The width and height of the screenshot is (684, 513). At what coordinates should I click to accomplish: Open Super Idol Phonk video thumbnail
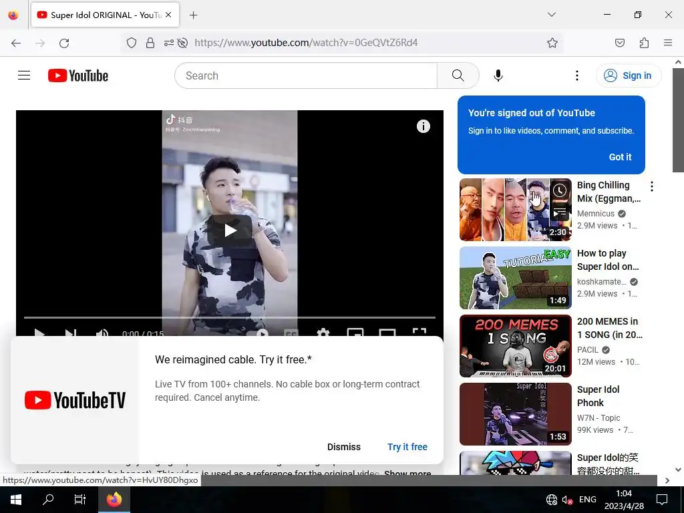[x=515, y=414]
